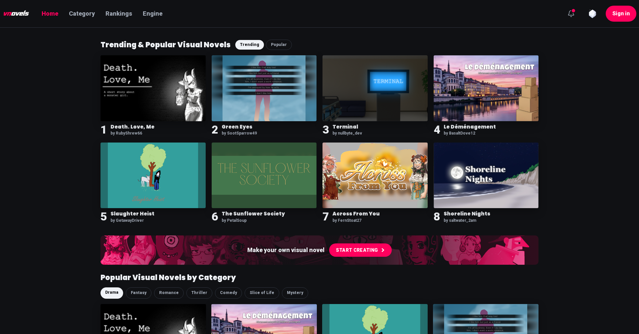
Task: Click the Shoreline Nights title link
Action: click(x=467, y=214)
